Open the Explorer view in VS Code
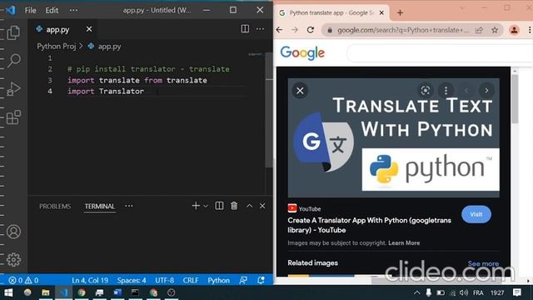Image resolution: width=533 pixels, height=300 pixels. pos(13,32)
